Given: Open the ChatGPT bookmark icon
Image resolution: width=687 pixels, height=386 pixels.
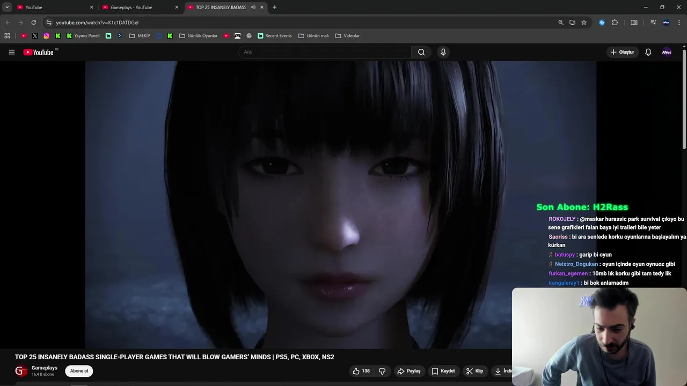Looking at the screenshot, I should [x=249, y=36].
